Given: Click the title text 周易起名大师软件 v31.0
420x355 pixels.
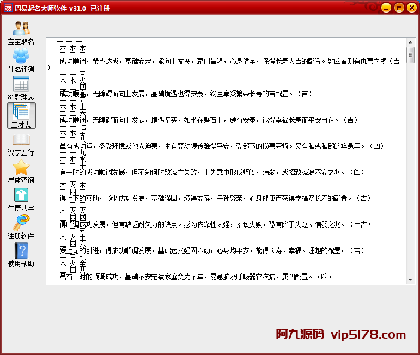Looking at the screenshot, I should click(x=50, y=8).
